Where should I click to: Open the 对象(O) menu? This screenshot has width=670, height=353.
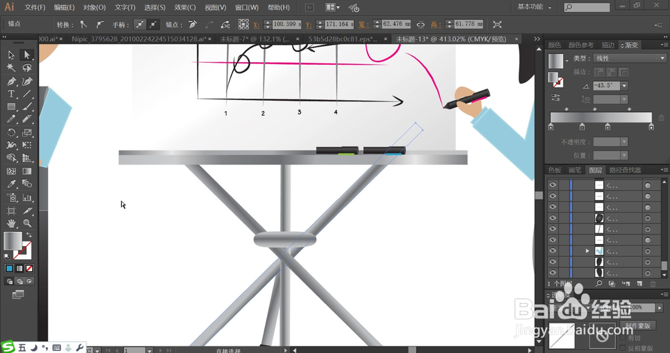click(94, 7)
